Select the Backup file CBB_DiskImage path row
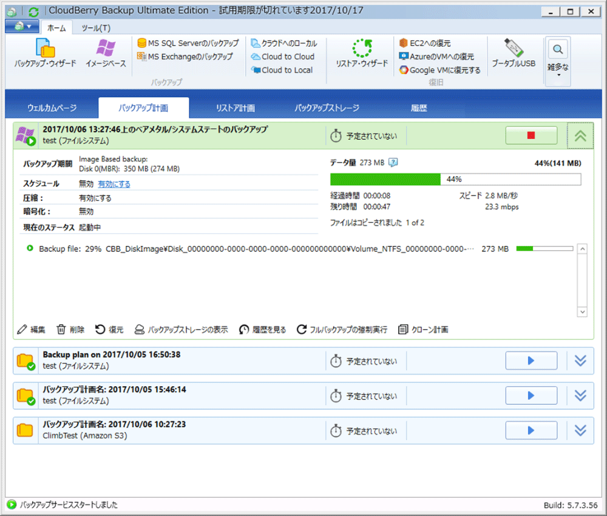607x516 pixels. 299,248
